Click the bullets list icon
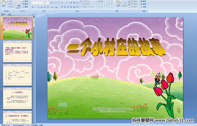197x126 pixels. tap(63, 3)
